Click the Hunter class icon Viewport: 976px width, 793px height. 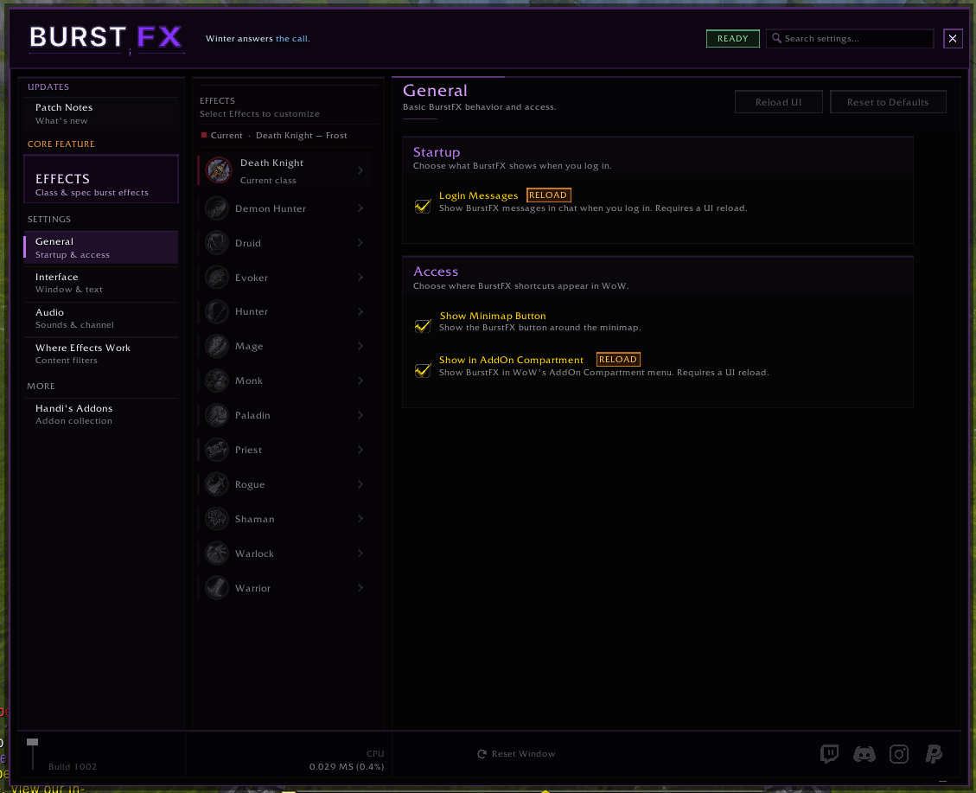217,312
